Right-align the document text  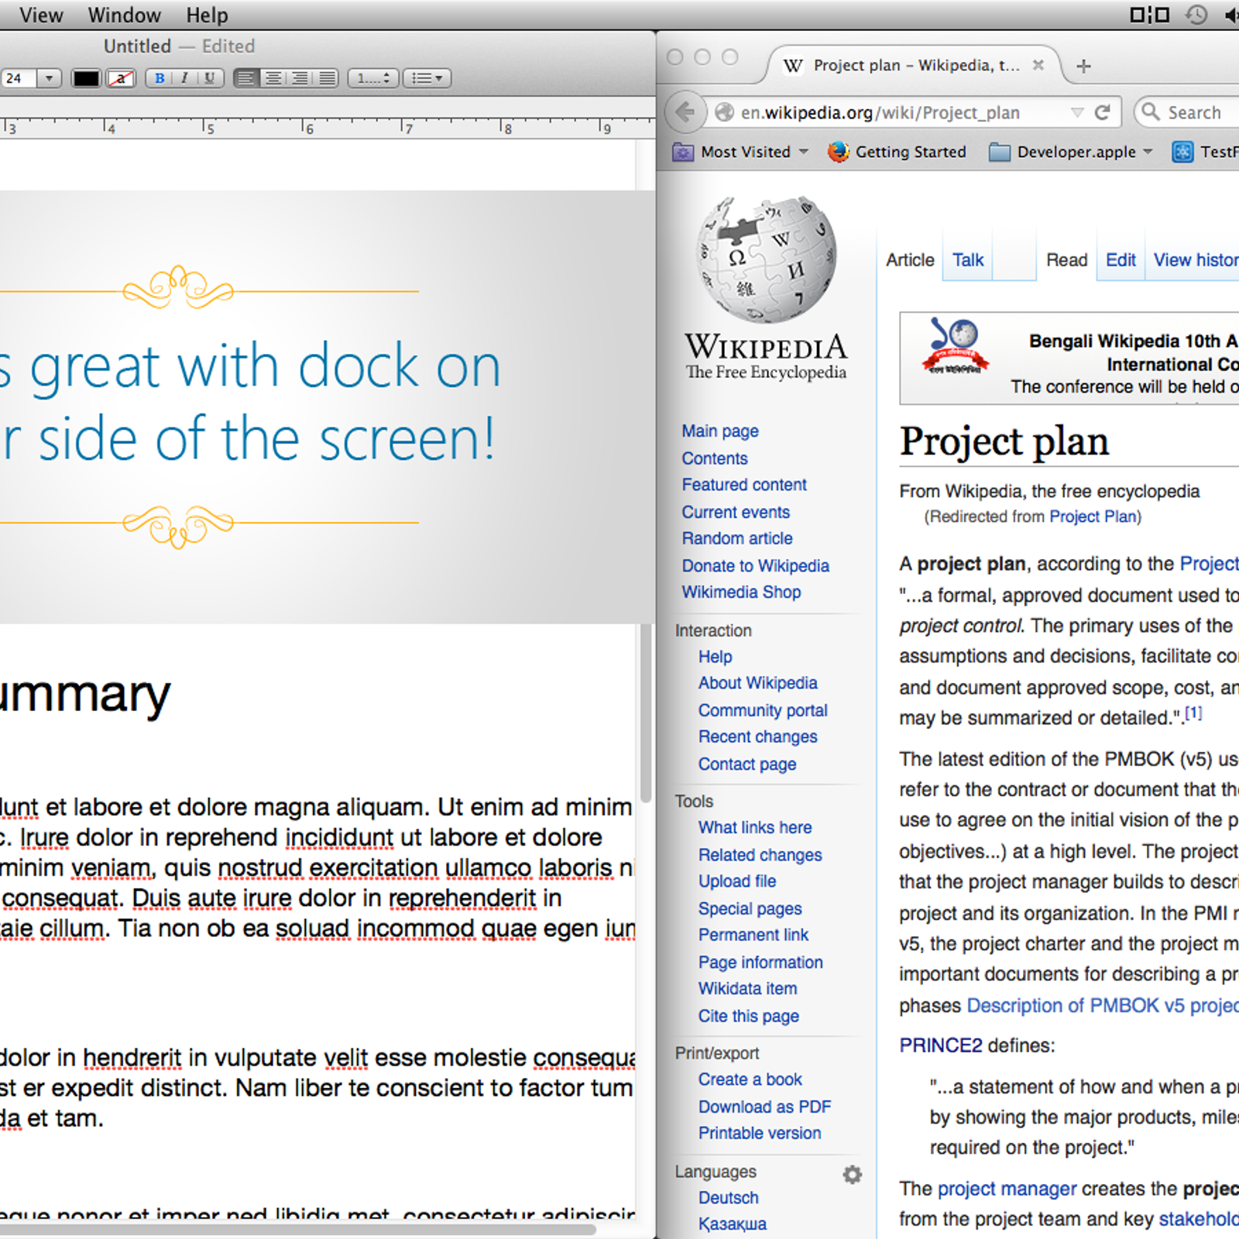[x=300, y=78]
